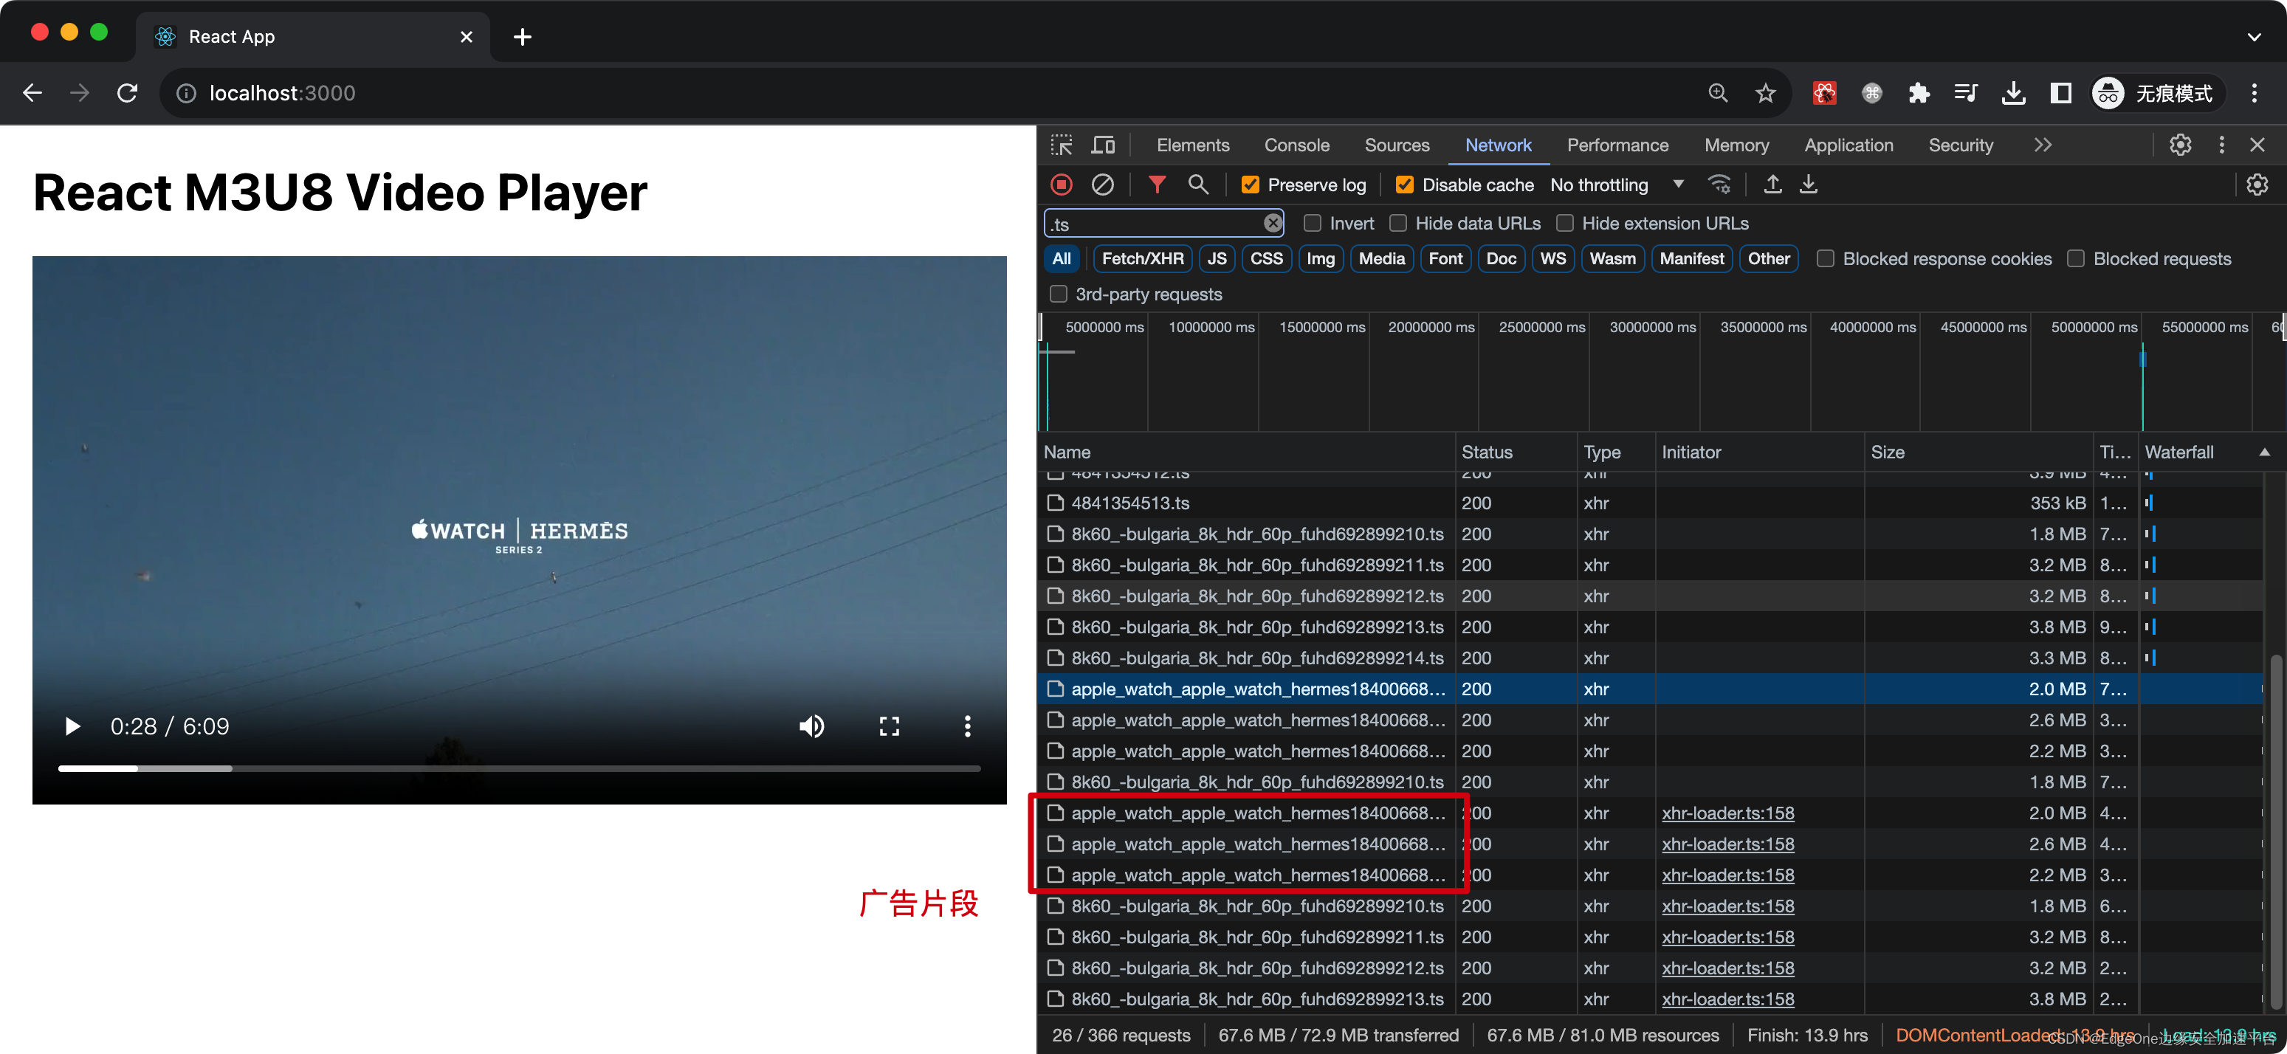Check Hide extension URLs

[1565, 223]
